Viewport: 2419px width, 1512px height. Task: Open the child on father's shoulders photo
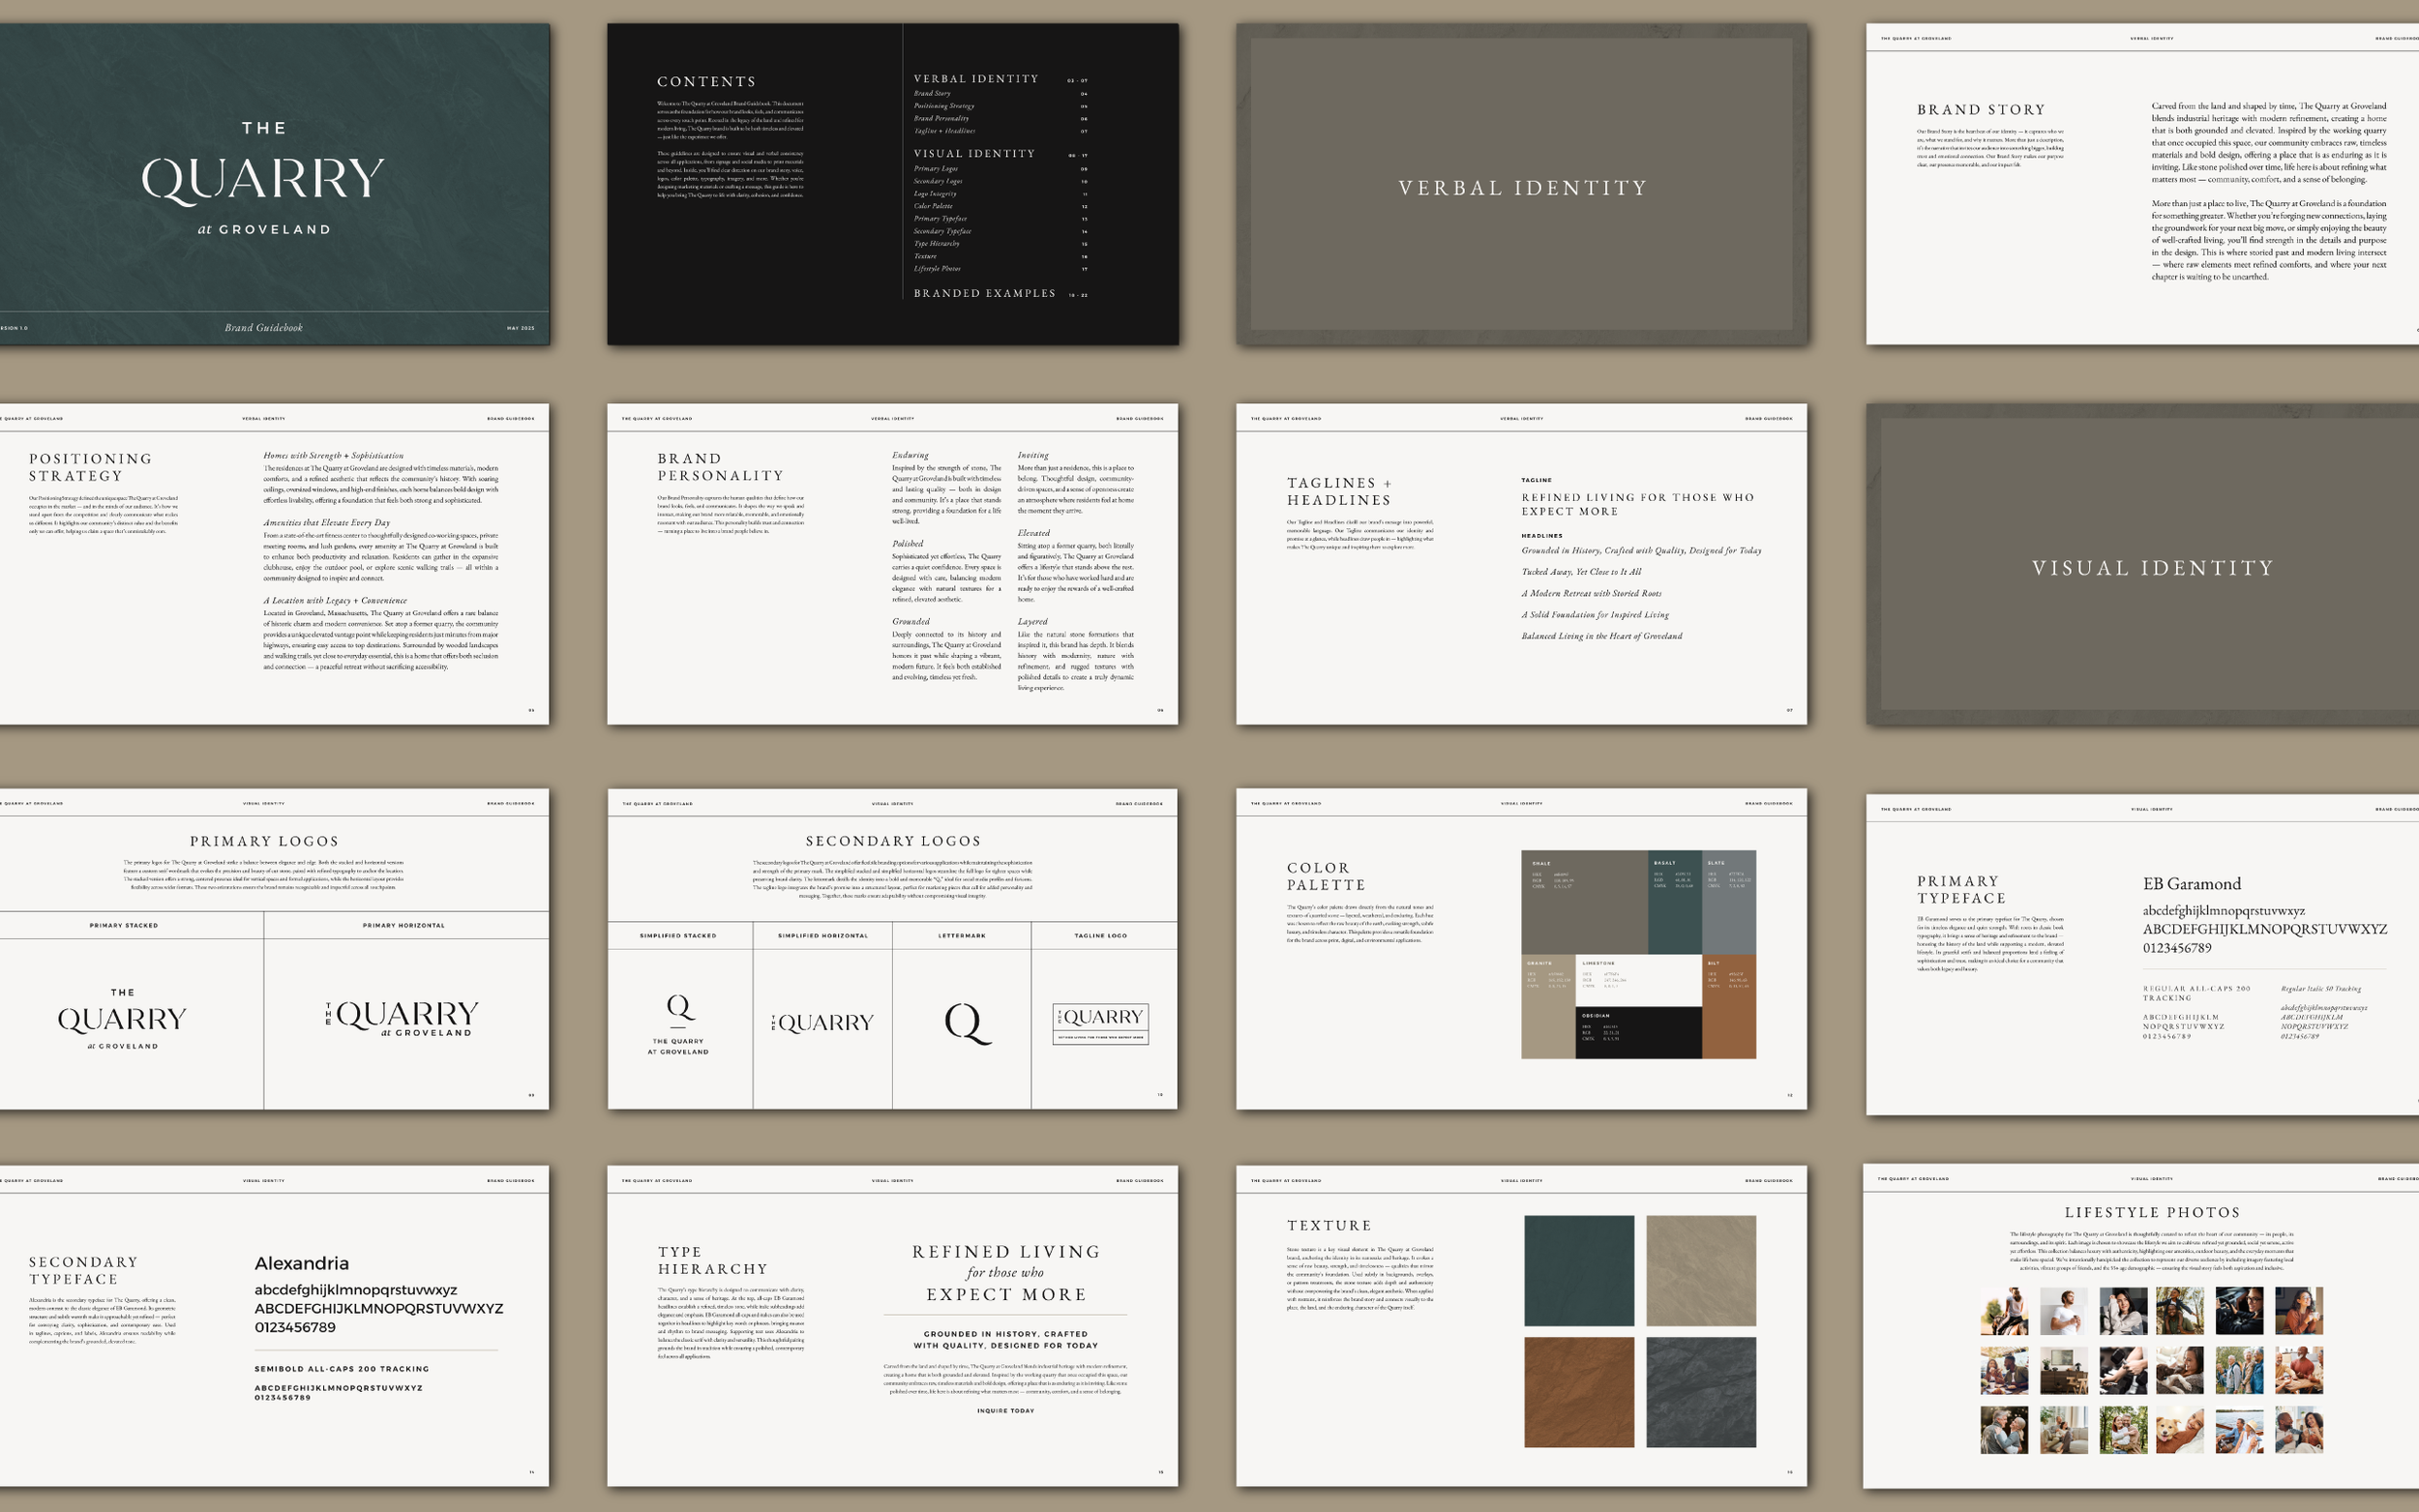pyautogui.click(x=2180, y=1311)
